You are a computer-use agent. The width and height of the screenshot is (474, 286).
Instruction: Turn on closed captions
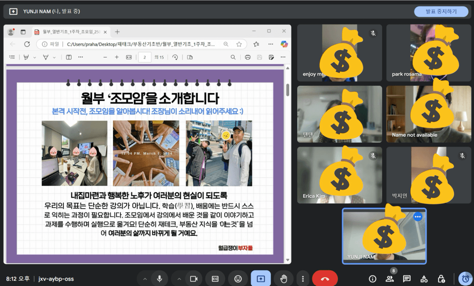pos(215,279)
